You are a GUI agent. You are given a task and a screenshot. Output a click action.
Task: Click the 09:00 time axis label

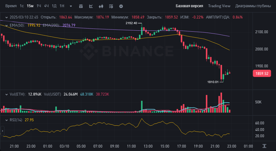pos(114,146)
